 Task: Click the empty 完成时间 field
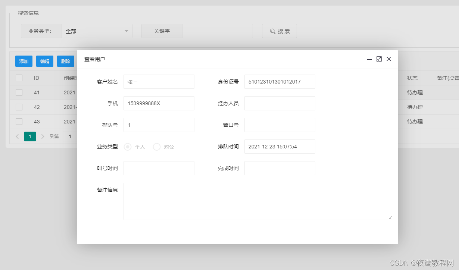point(280,168)
